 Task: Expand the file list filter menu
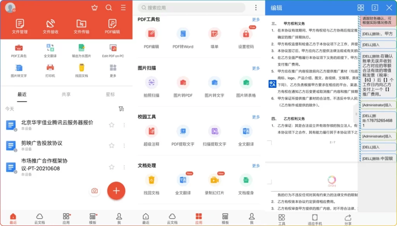tap(121, 109)
